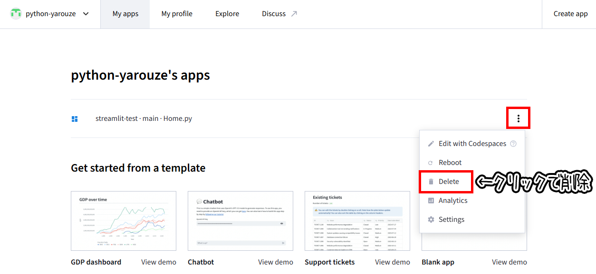
Task: Click the Create app button
Action: pos(571,14)
